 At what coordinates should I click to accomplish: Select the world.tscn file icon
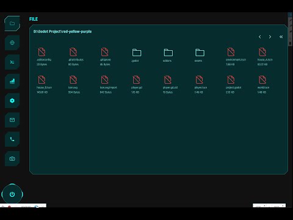262,79
